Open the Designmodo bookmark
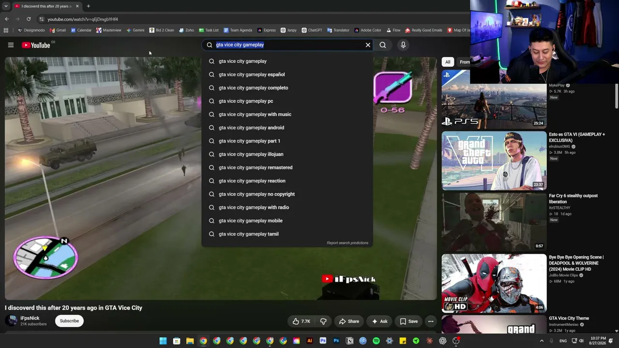Viewport: 619px width, 348px height. pos(31,30)
